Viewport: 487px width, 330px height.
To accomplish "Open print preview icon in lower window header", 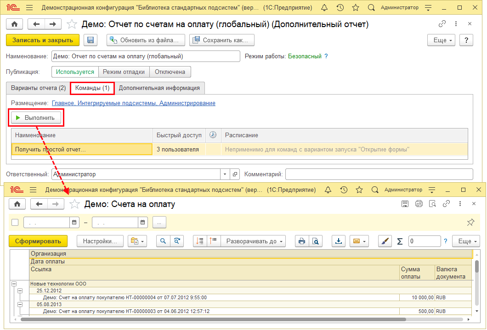I will pos(432,204).
